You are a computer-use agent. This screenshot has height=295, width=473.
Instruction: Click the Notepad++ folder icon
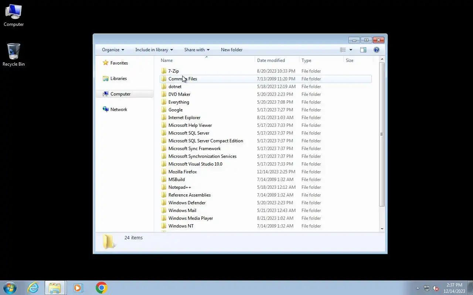(x=164, y=187)
